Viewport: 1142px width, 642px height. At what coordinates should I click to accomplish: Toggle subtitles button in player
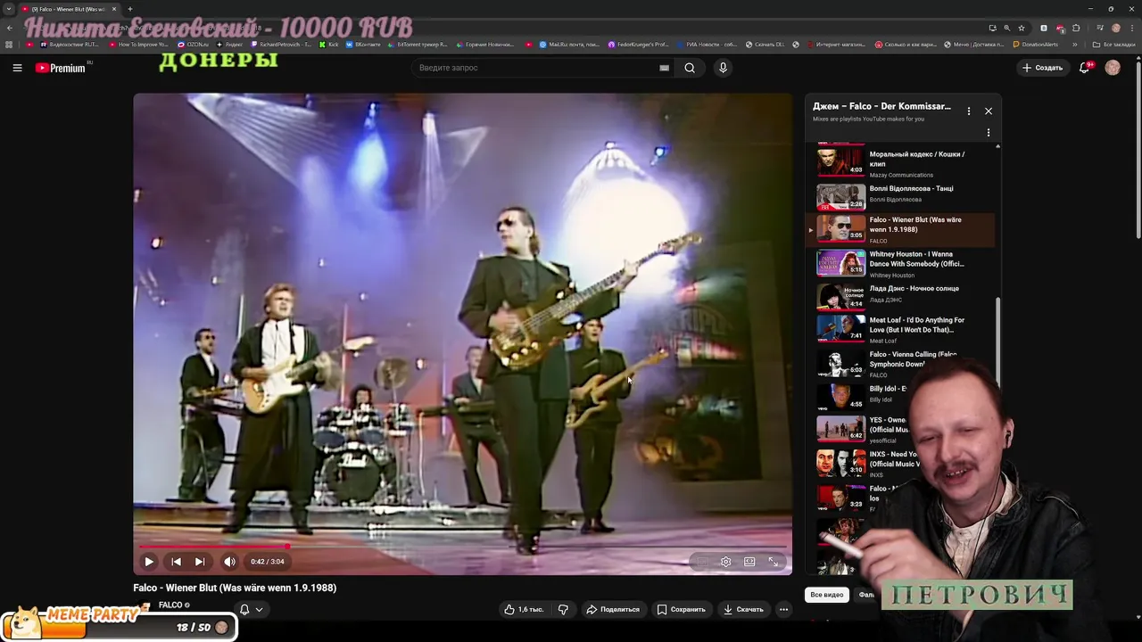point(702,562)
